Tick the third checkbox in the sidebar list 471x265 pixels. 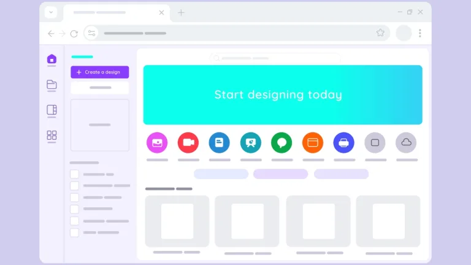74,198
